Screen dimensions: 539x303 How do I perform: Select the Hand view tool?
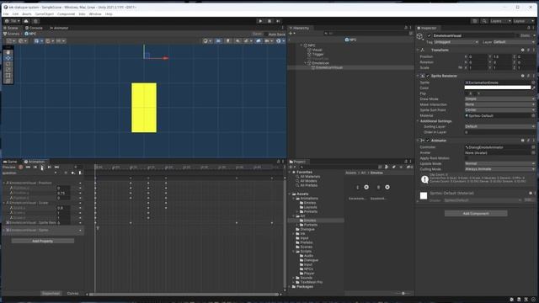[8, 52]
